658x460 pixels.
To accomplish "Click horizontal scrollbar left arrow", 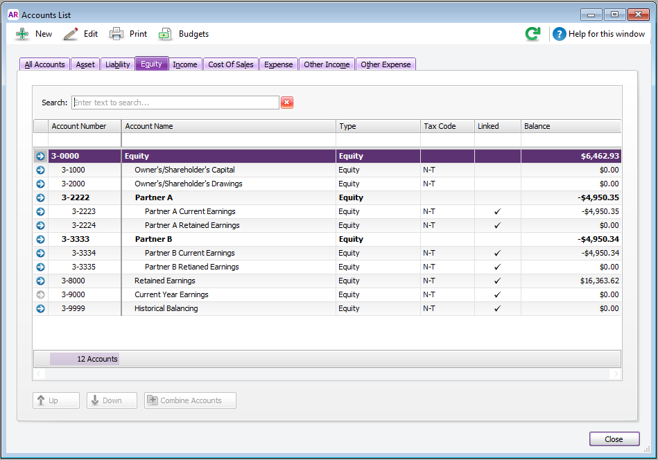I will (x=39, y=373).
